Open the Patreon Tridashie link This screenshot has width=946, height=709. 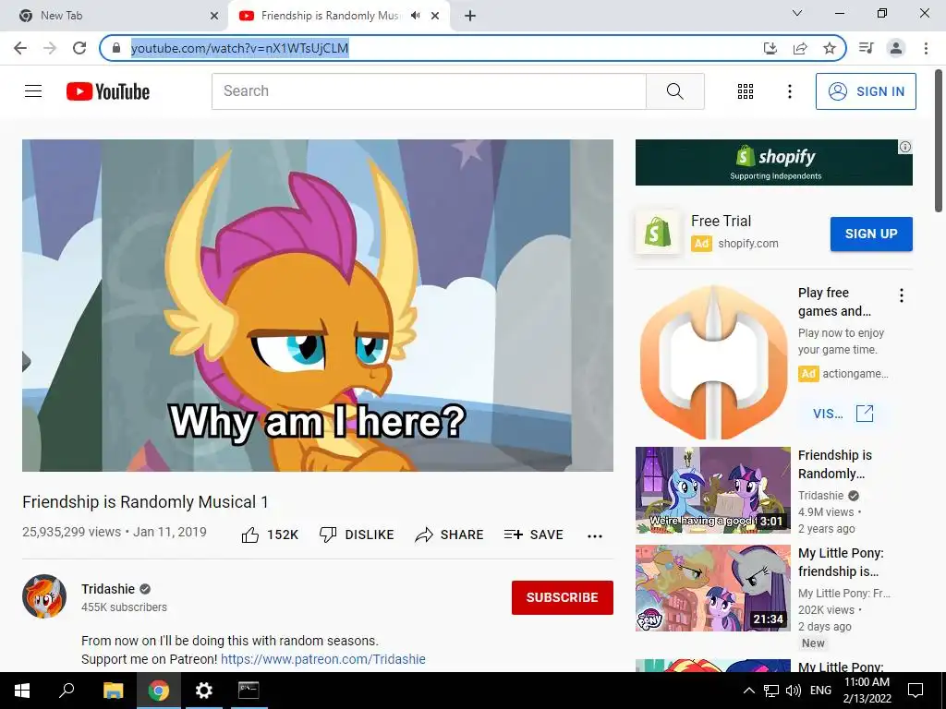322,659
